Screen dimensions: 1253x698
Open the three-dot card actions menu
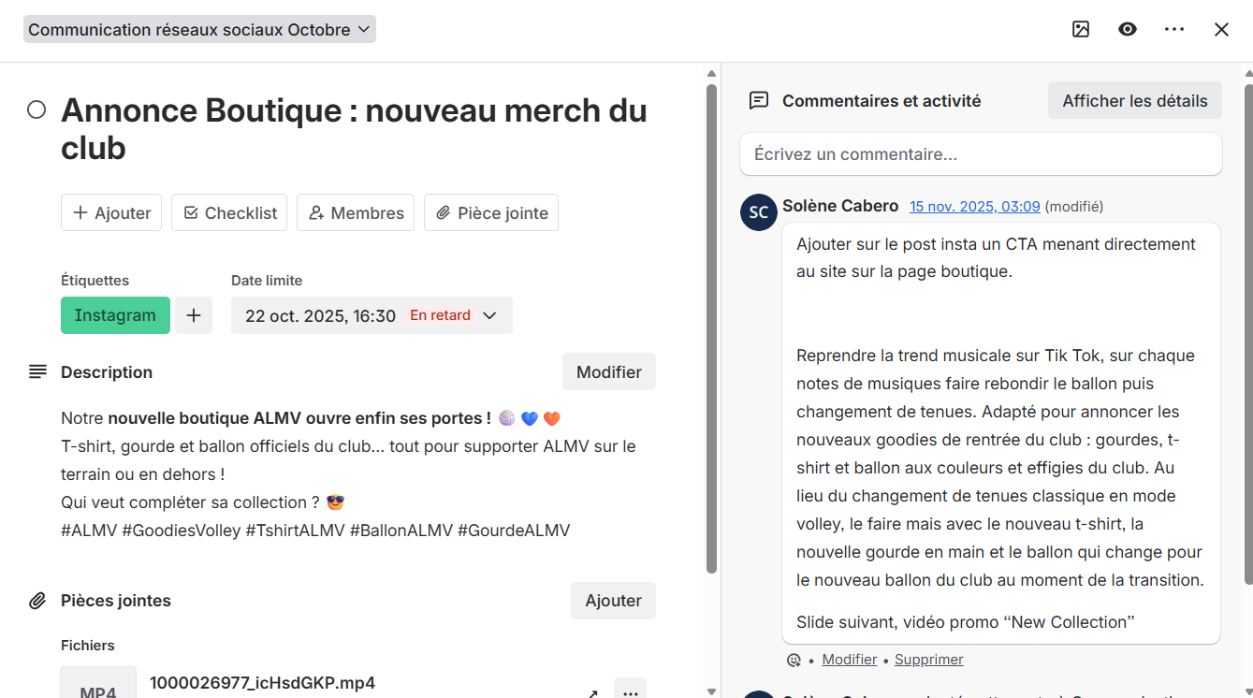(1174, 29)
